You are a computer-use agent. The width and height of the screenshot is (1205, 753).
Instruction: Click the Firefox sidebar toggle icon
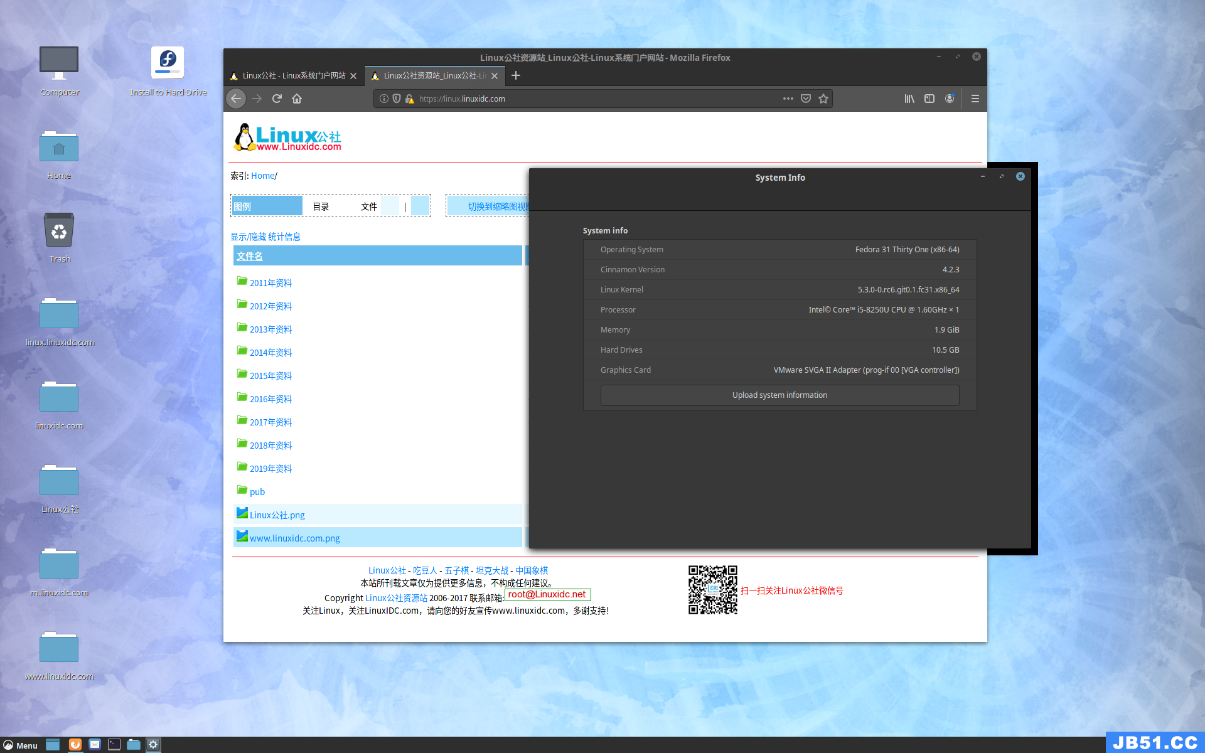[x=929, y=98]
